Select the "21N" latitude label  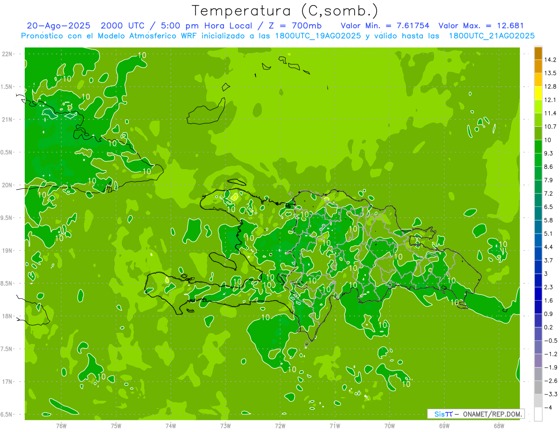[8, 119]
